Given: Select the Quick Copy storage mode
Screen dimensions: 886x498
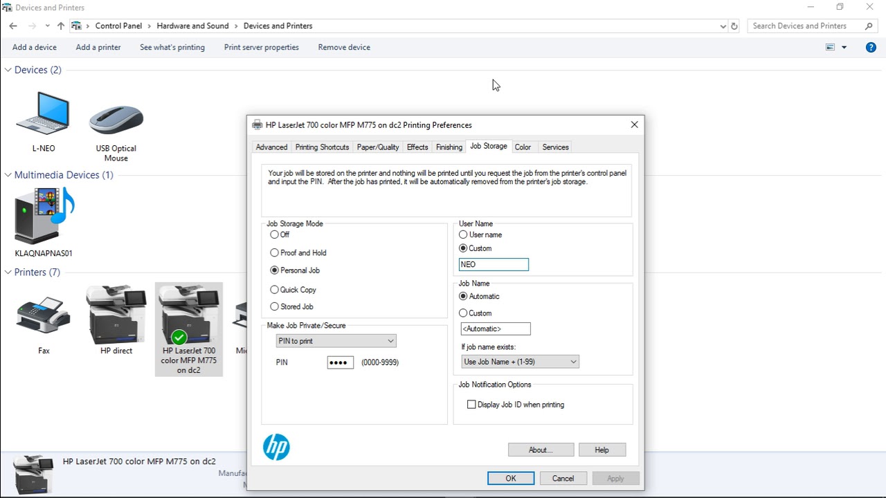Looking at the screenshot, I should tap(275, 290).
